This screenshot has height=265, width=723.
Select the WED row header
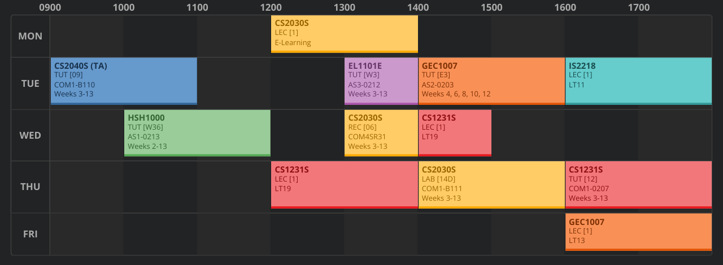pos(31,135)
